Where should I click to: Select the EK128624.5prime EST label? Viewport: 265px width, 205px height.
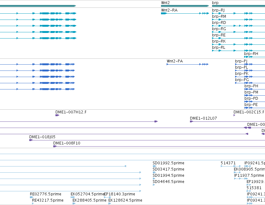coord(125,200)
